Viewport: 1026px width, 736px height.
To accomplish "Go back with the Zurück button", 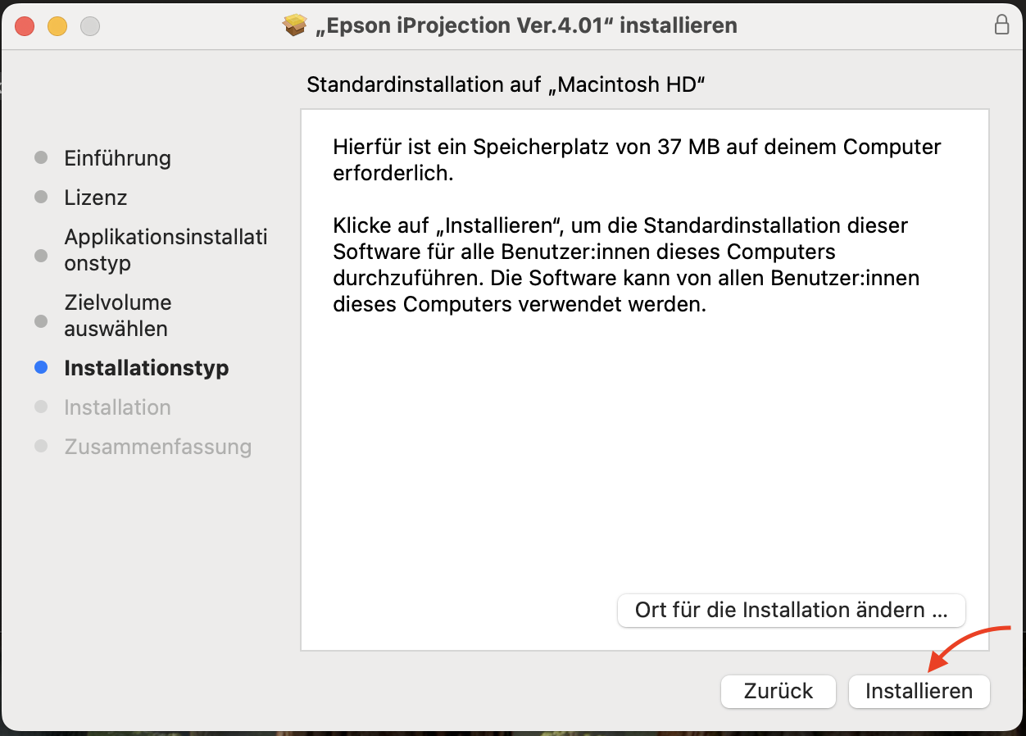I will click(779, 691).
